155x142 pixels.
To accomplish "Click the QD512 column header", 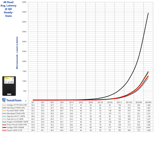I will (119, 102).
